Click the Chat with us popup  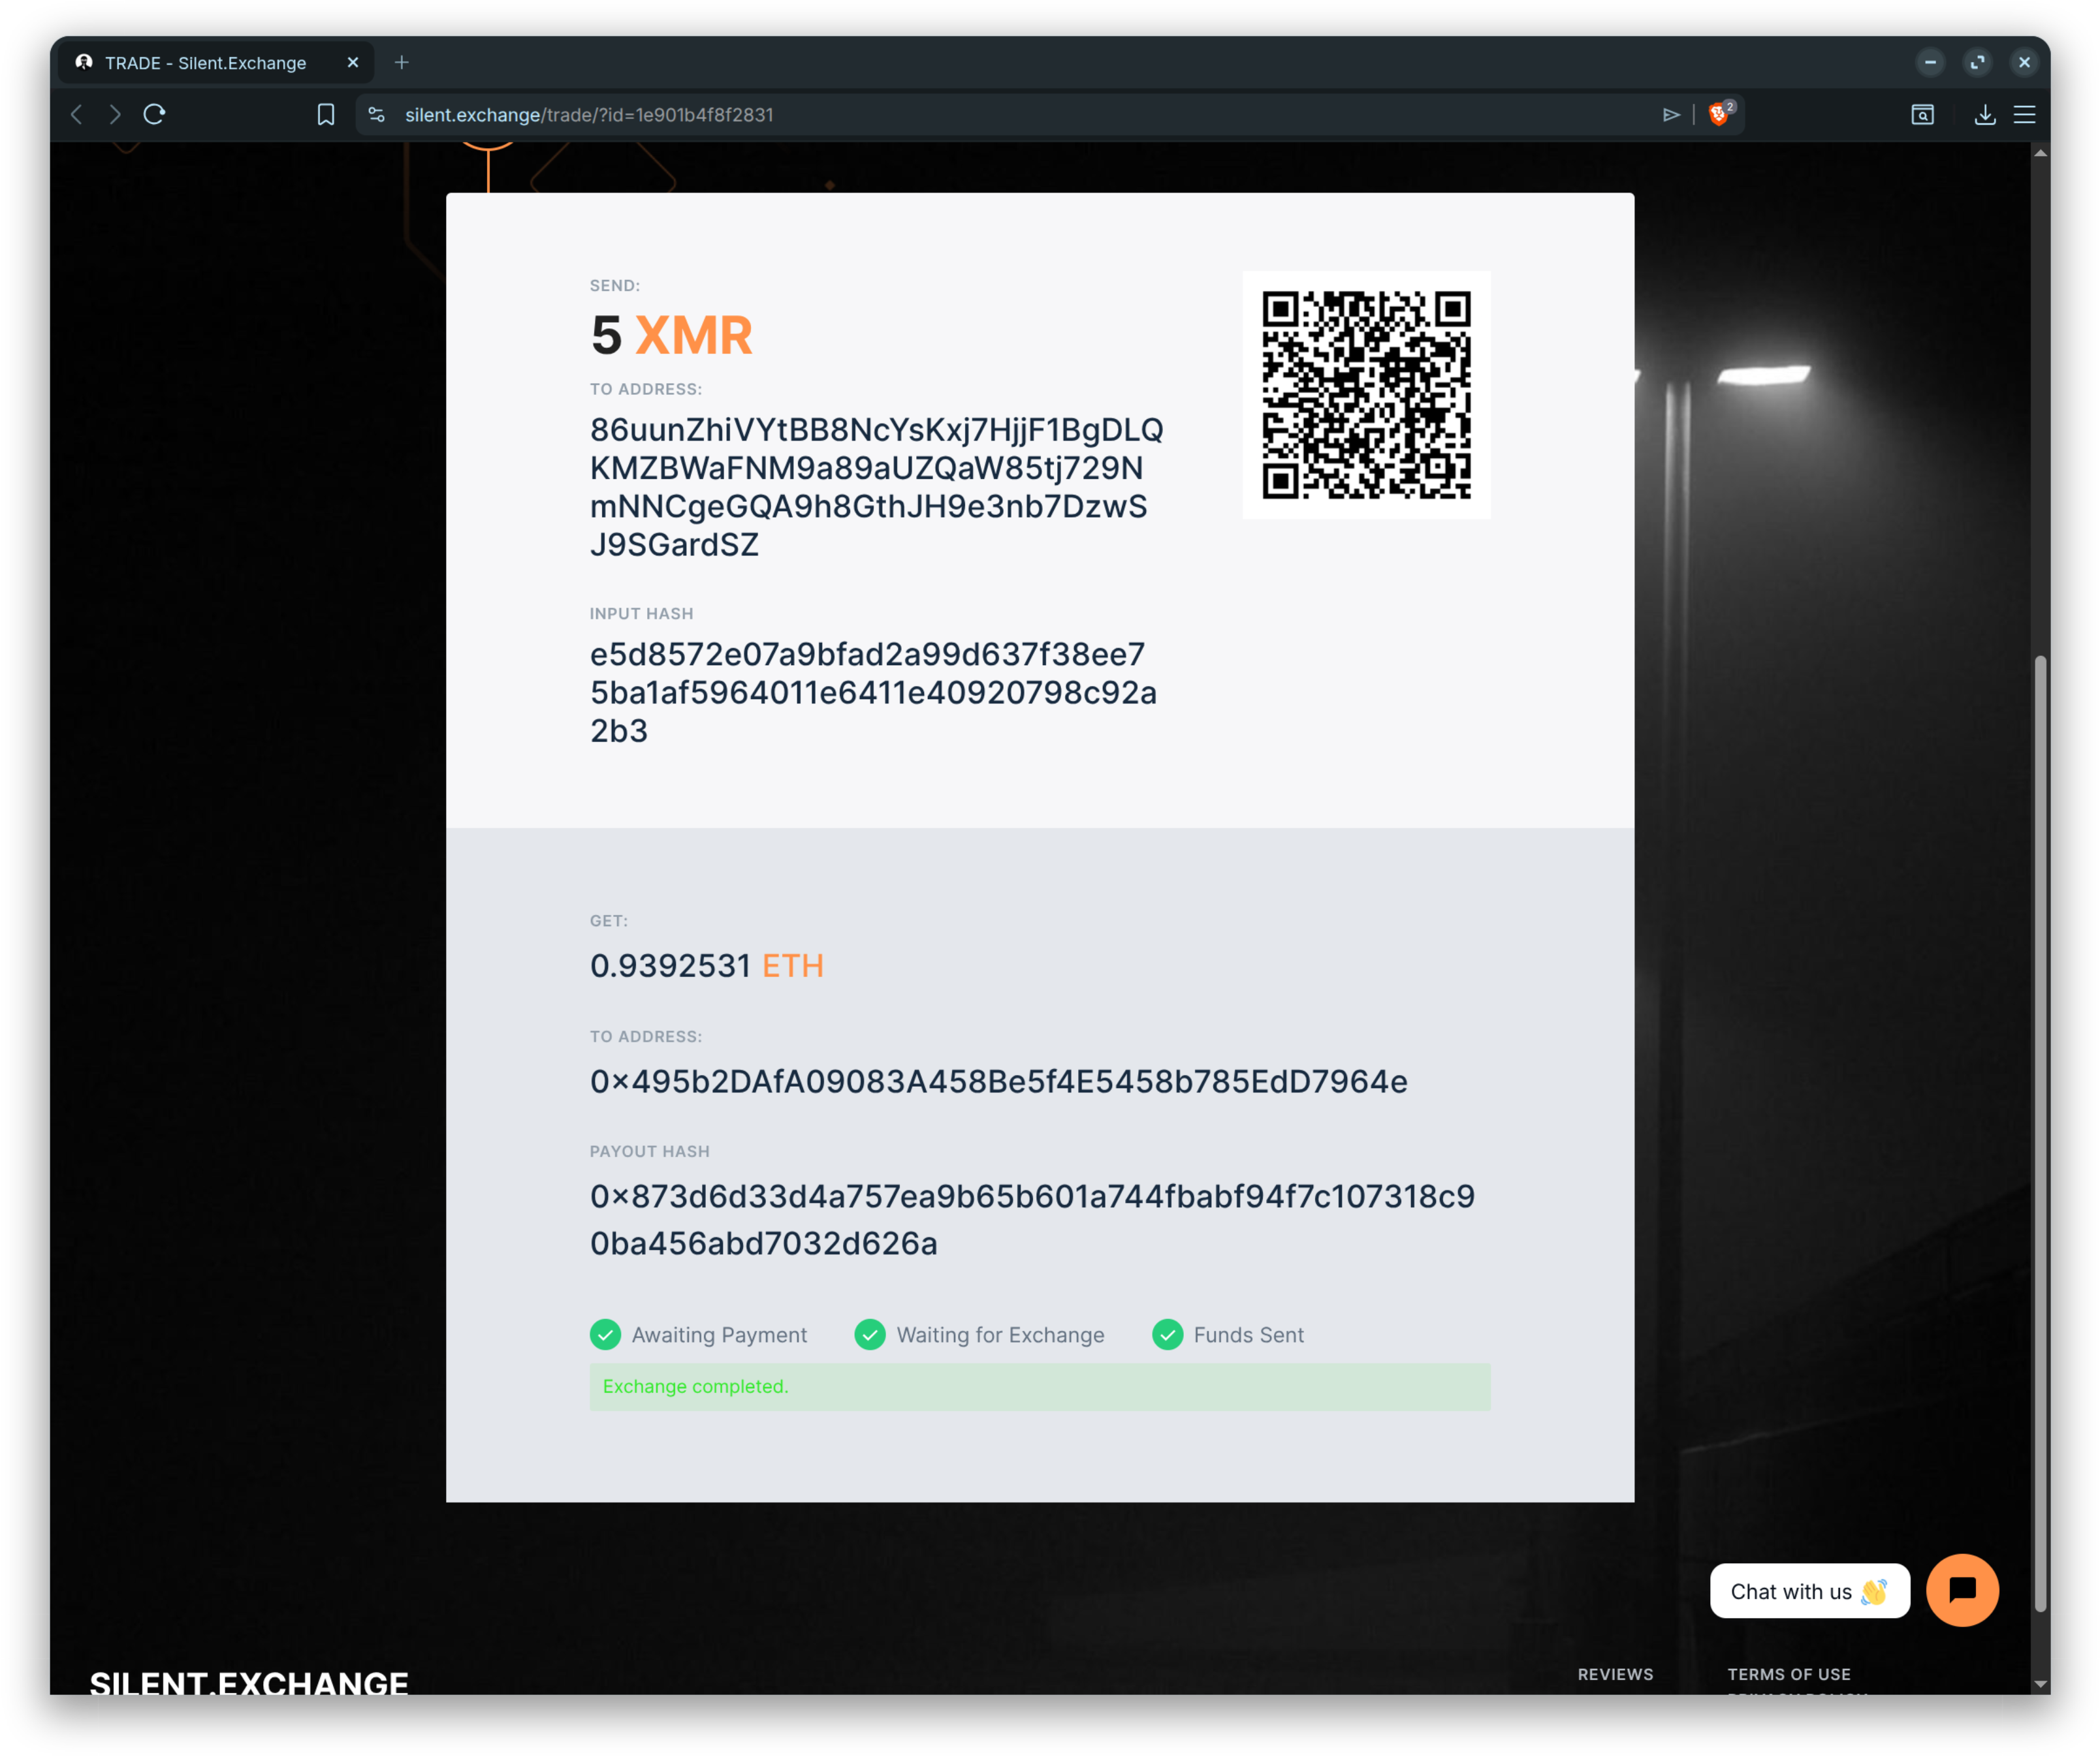[1809, 1591]
